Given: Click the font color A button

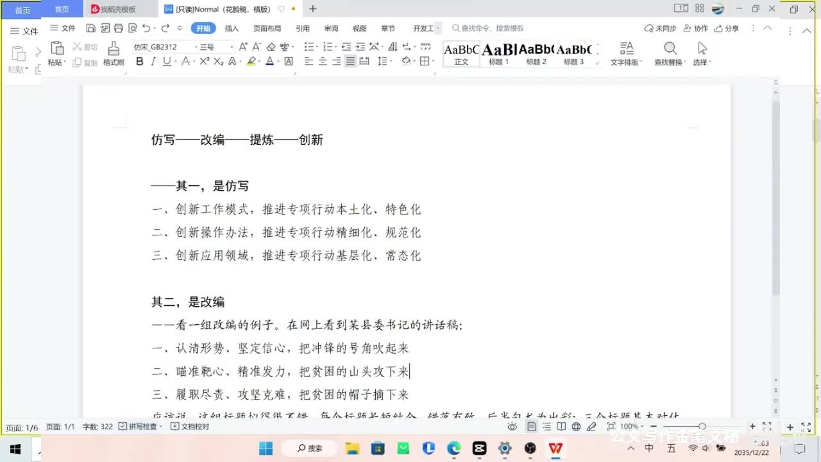Looking at the screenshot, I should tap(269, 62).
